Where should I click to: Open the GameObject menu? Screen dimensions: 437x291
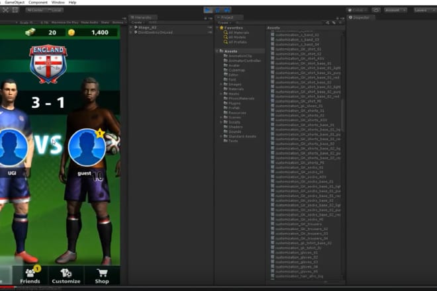coord(15,3)
